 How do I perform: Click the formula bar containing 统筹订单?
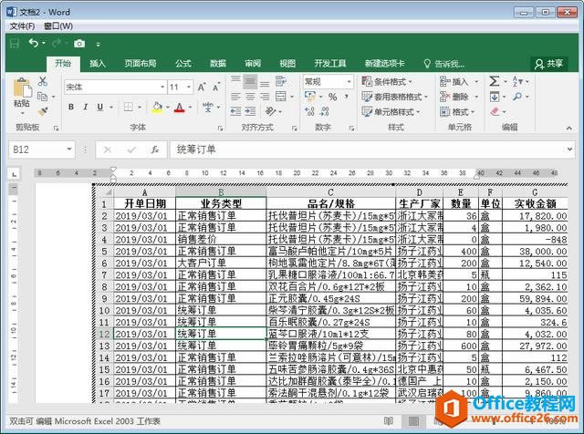[x=365, y=150]
